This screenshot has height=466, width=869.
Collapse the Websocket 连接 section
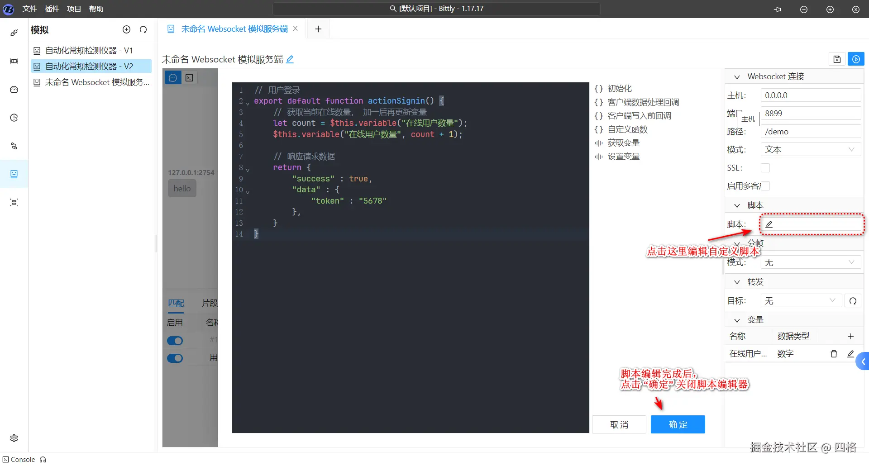coord(737,77)
